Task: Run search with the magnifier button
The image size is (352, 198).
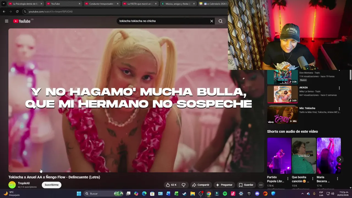Action: [x=221, y=21]
